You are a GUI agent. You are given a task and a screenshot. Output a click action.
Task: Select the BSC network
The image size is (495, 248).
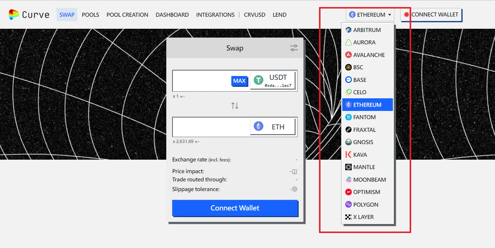(368, 67)
